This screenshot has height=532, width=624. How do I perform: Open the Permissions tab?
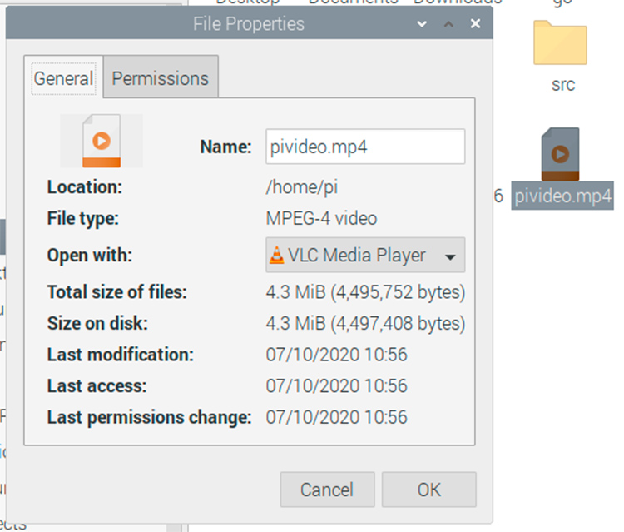point(161,78)
